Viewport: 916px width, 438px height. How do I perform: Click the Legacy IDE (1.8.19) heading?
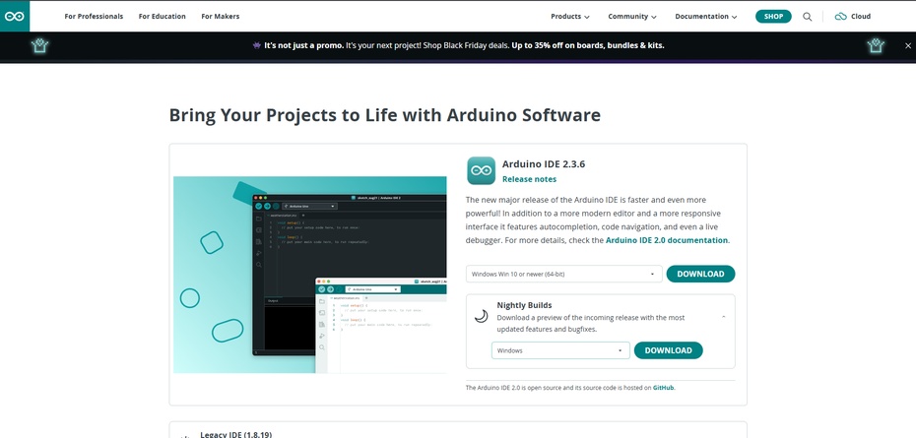point(235,434)
